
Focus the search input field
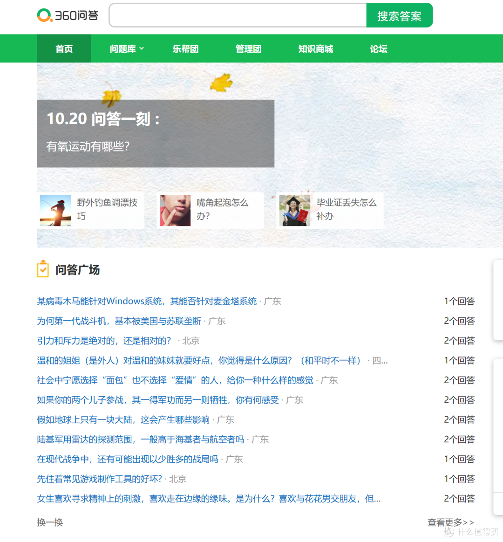238,15
